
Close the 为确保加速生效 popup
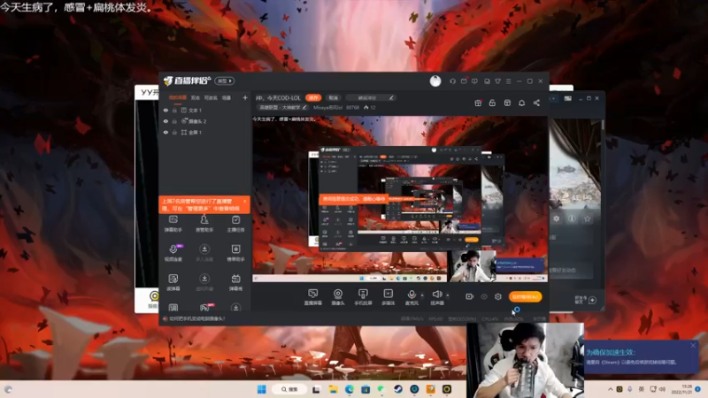(x=693, y=346)
